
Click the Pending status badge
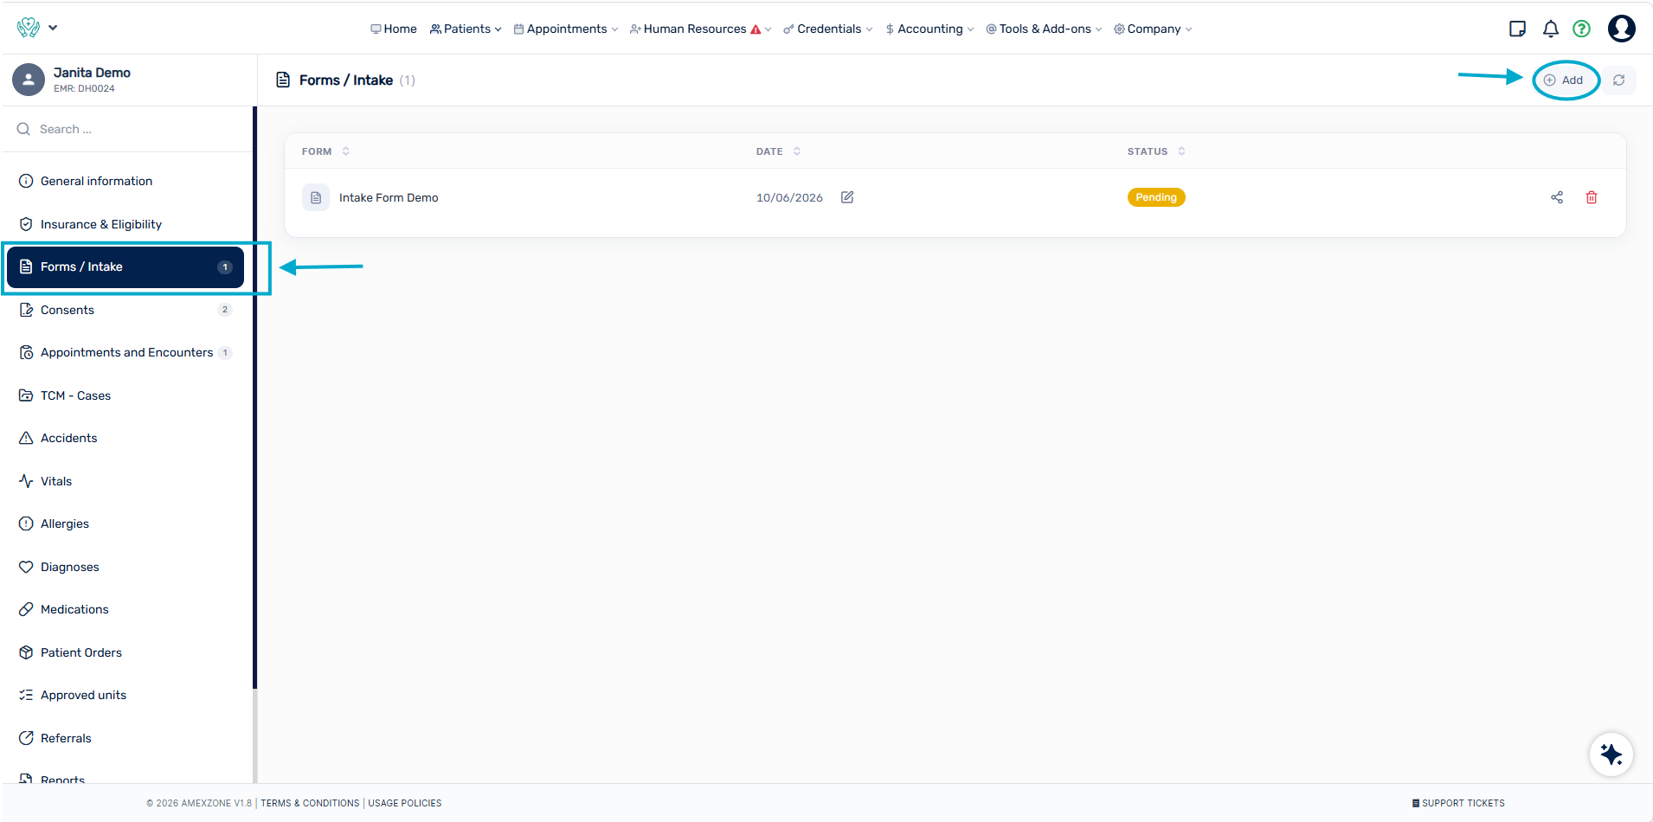click(1156, 197)
